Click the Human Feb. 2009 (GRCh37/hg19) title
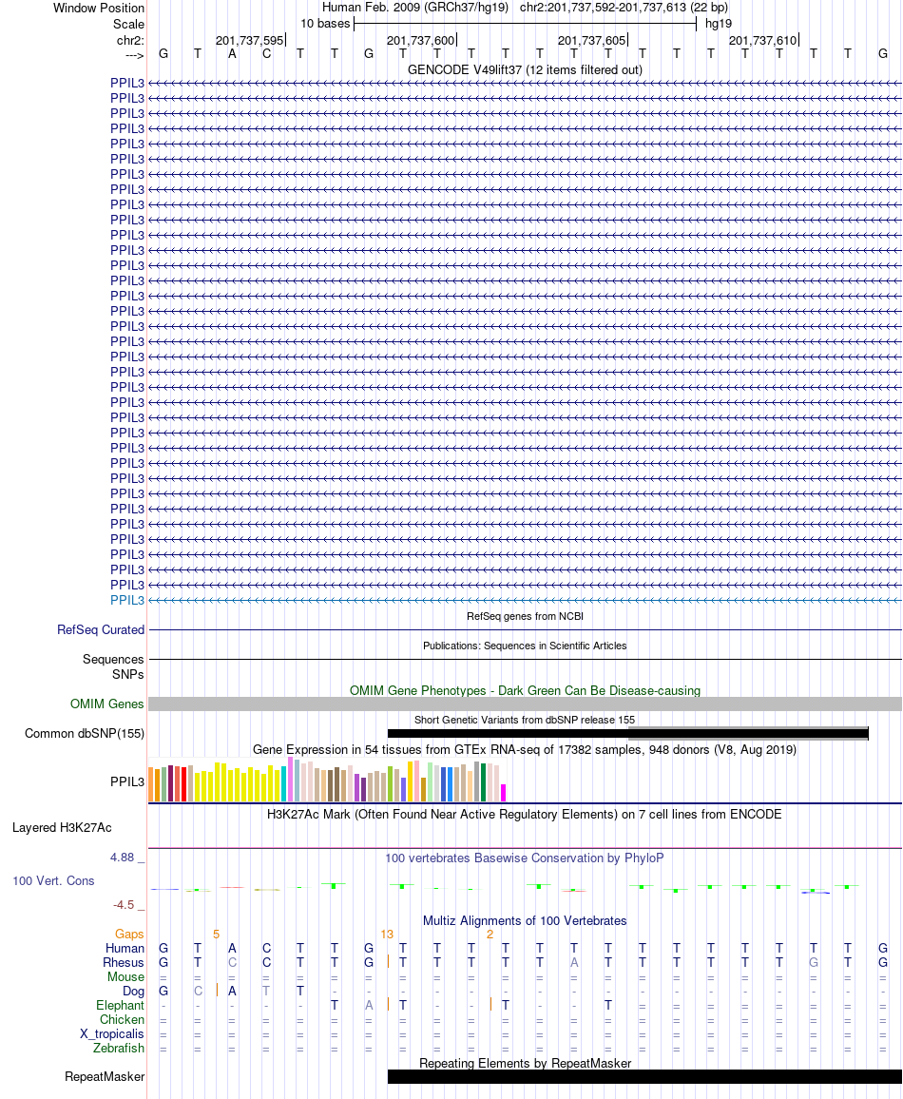Screen dimensions: 903x1099 coord(414,7)
